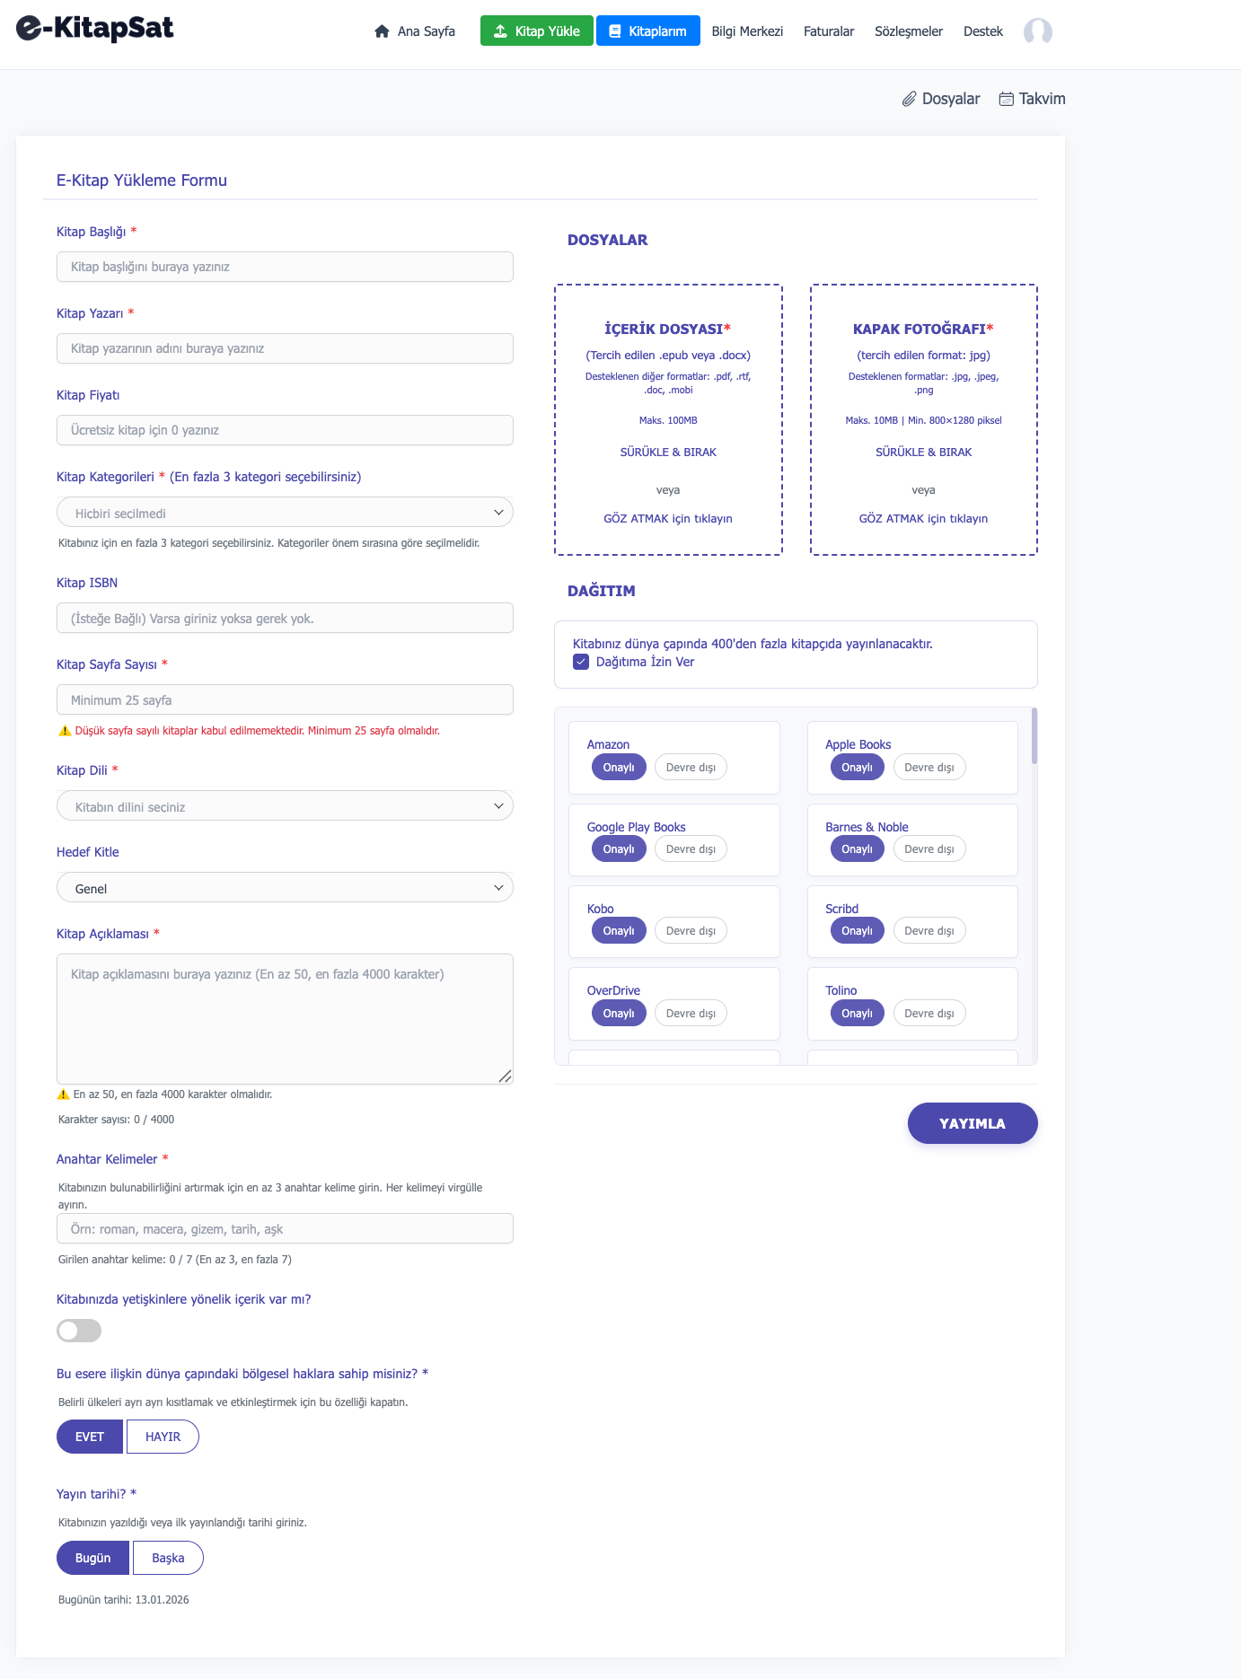
Task: Open the Bilgi Merkezi menu item
Action: click(x=747, y=31)
